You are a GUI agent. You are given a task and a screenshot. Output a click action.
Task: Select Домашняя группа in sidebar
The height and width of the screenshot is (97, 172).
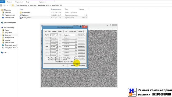tap(10, 23)
